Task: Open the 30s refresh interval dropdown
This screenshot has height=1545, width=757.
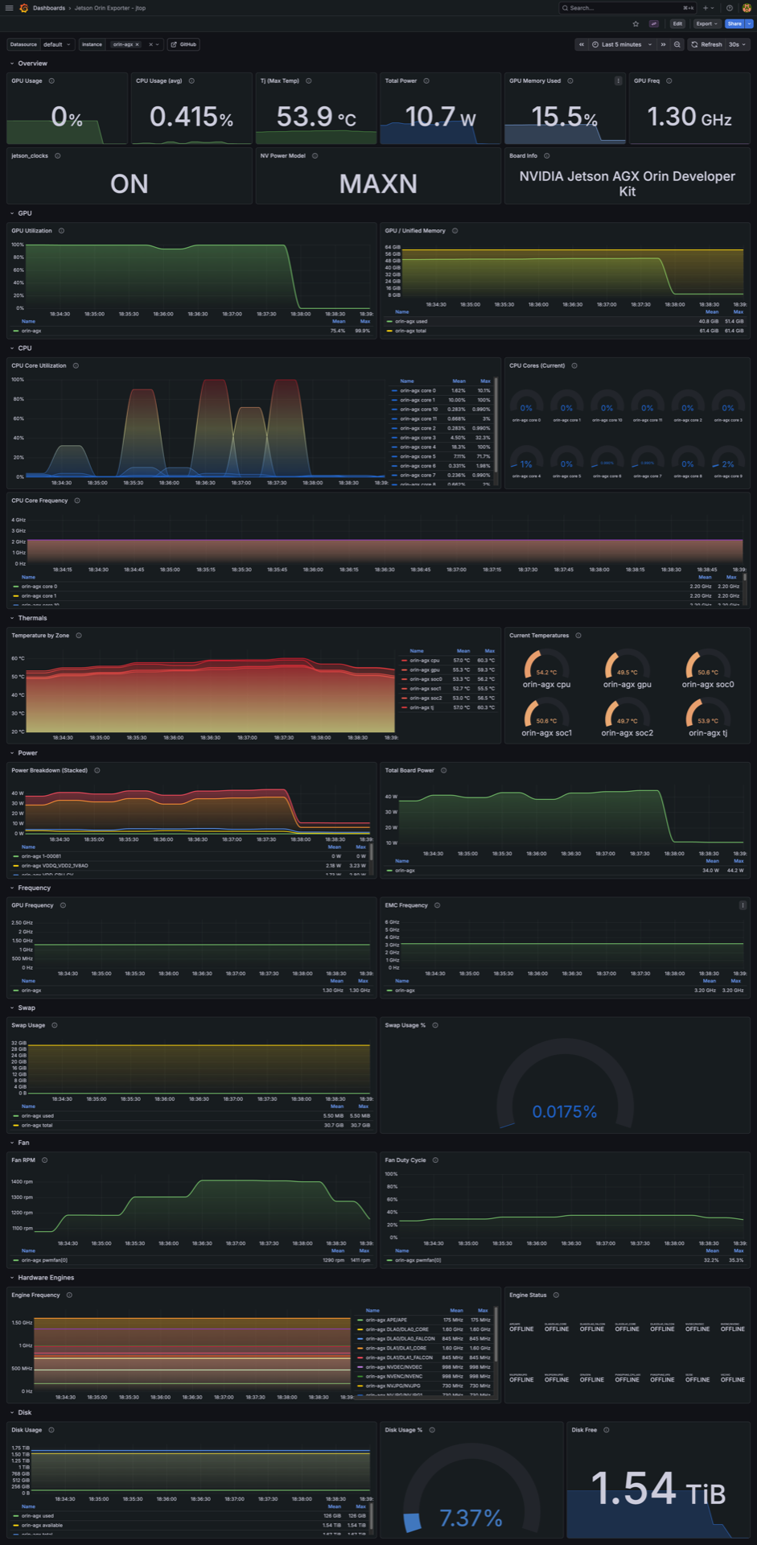Action: point(737,44)
